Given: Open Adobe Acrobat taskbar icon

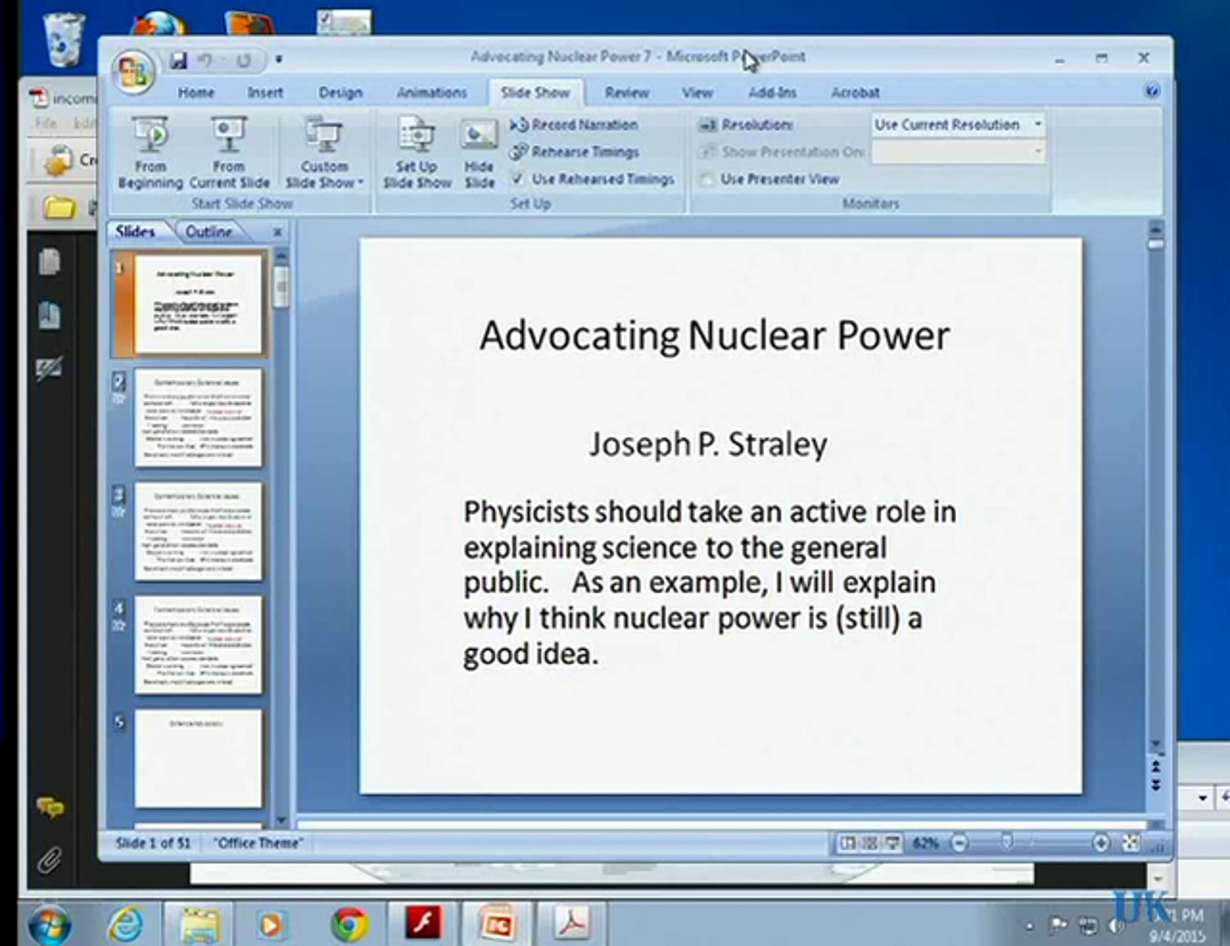Looking at the screenshot, I should tap(571, 922).
